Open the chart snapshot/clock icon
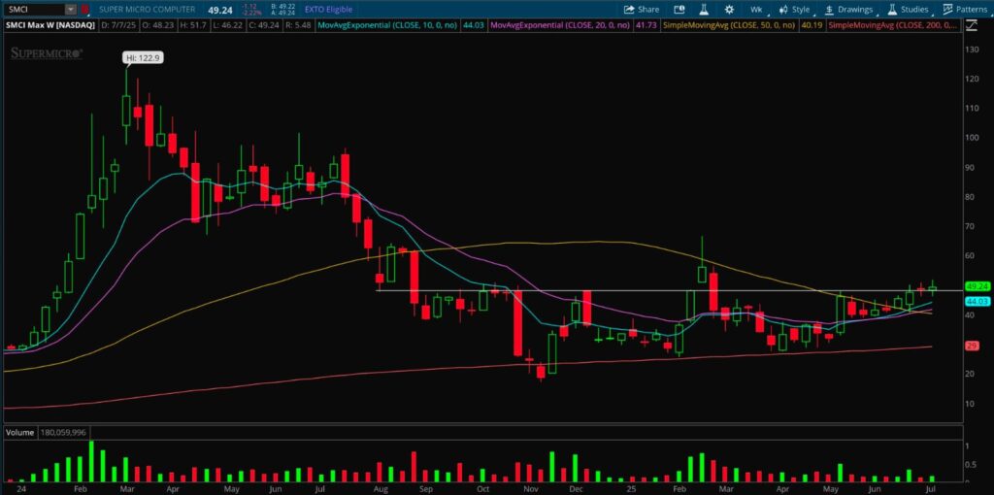This screenshot has height=495, width=994. click(x=679, y=10)
